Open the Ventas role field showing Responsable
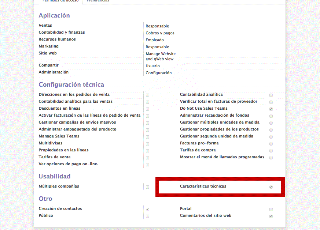The width and height of the screenshot is (320, 230). coord(157,26)
